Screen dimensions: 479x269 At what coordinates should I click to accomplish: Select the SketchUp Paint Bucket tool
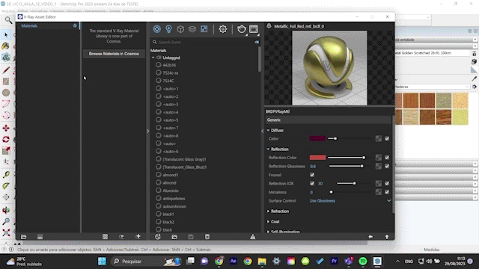(6, 46)
